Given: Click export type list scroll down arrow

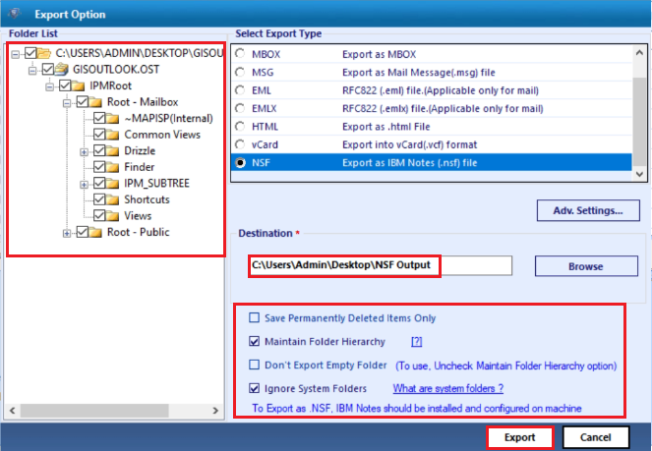Looking at the screenshot, I should point(639,175).
